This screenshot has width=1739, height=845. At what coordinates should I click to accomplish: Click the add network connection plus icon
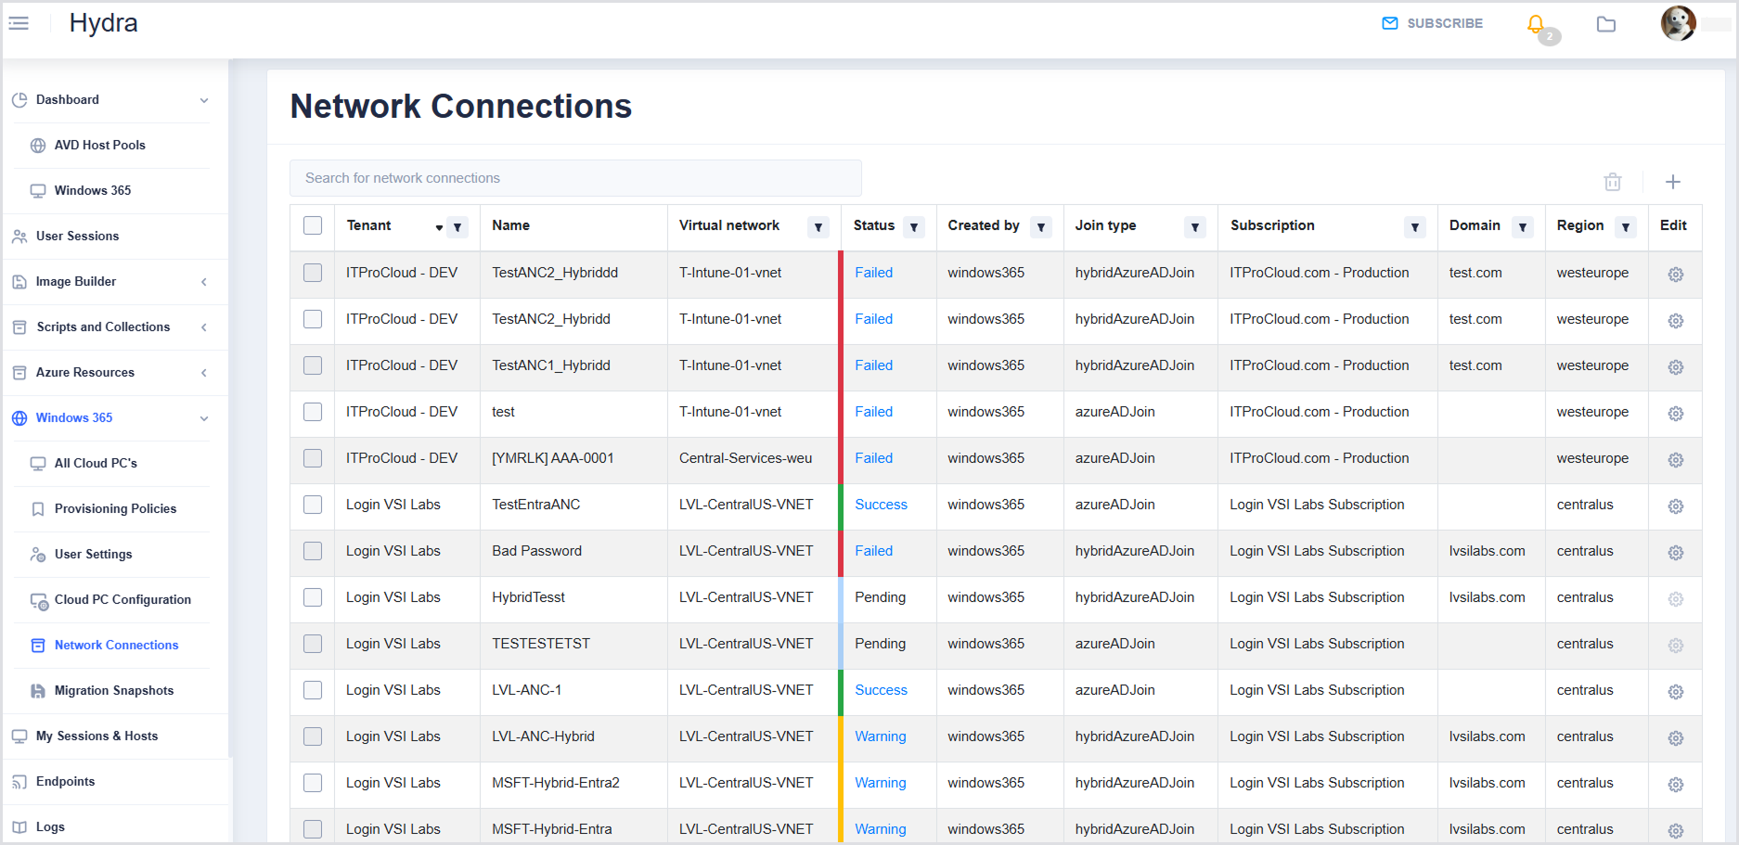click(x=1672, y=182)
